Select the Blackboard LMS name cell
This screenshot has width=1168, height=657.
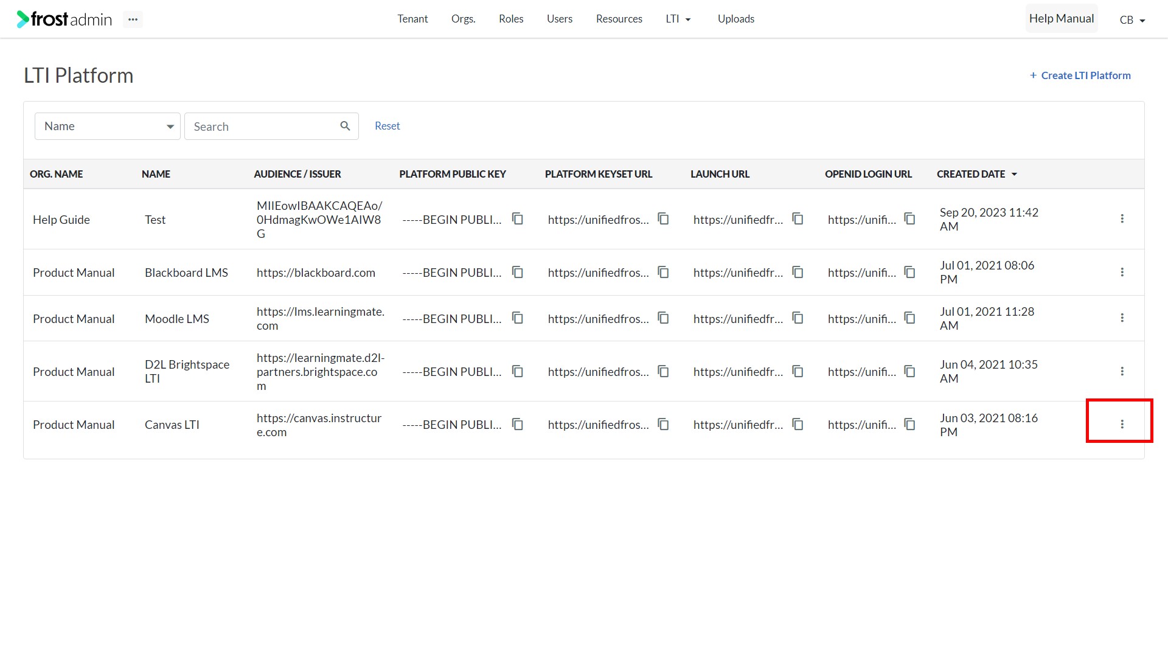tap(187, 273)
